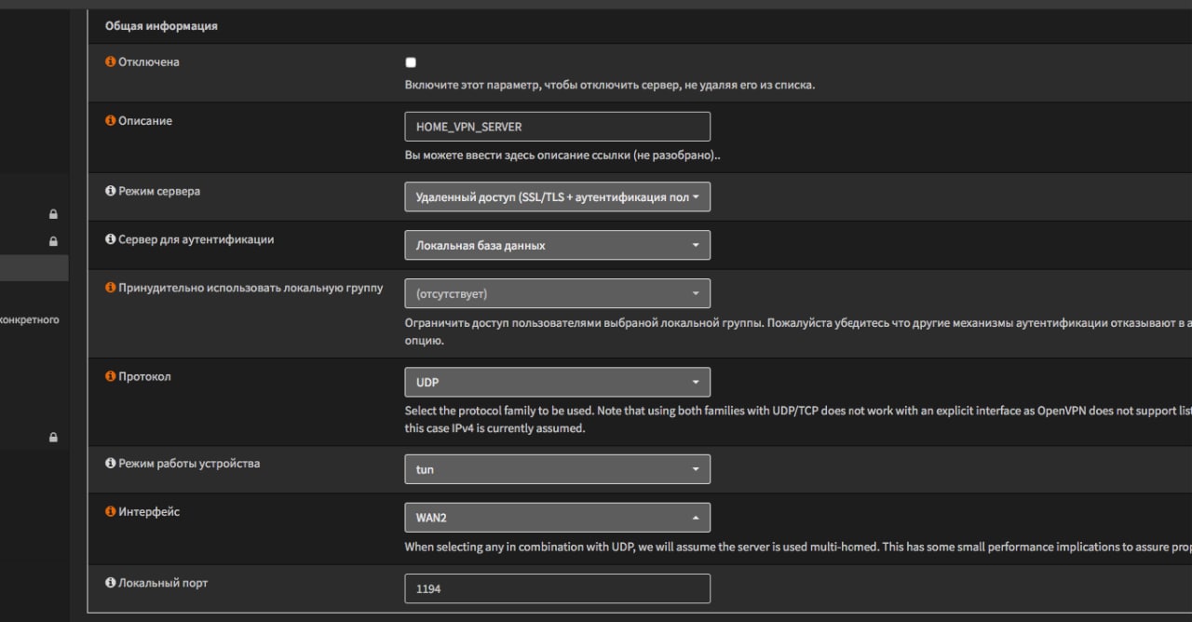Viewport: 1192px width, 622px height.
Task: Open the UDP protocol dropdown
Action: coord(557,382)
